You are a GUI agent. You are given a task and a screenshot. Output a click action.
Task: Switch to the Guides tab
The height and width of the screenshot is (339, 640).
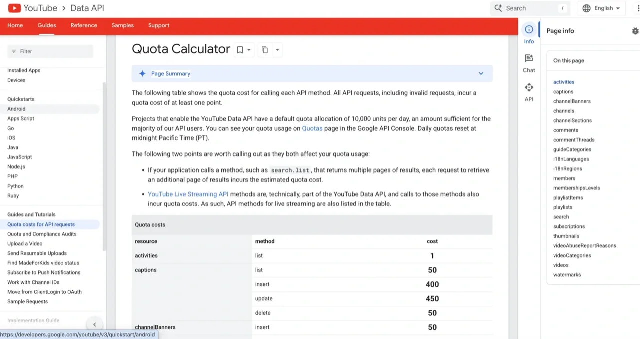coord(47,25)
